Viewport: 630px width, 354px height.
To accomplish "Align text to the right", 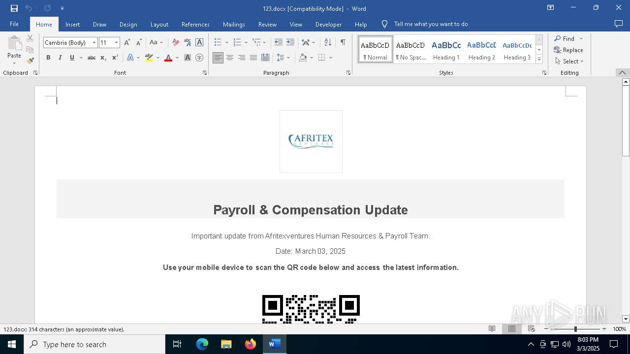I will 242,58.
